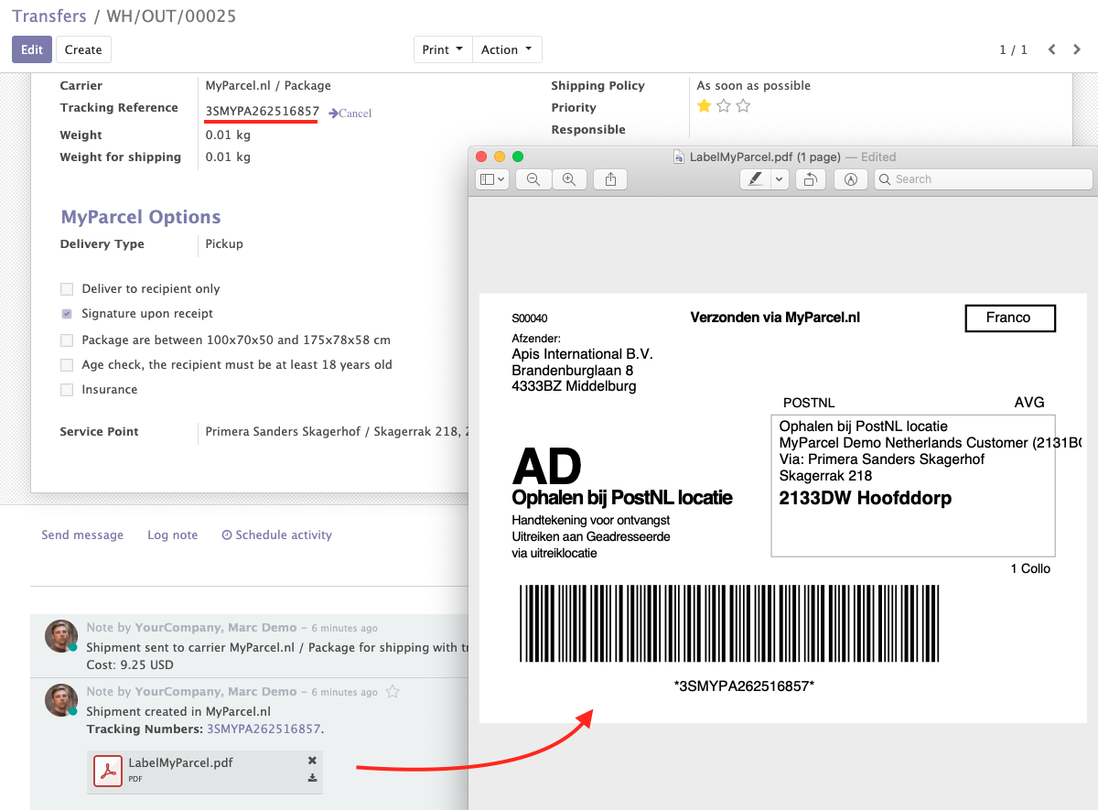Viewport: 1098px width, 810px height.
Task: Star the Shipment created note
Action: [x=393, y=692]
